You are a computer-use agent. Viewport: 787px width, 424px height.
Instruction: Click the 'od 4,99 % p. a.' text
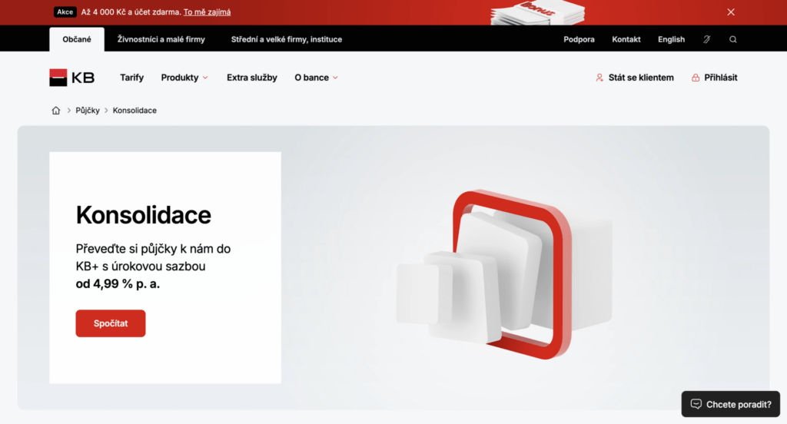coord(118,284)
